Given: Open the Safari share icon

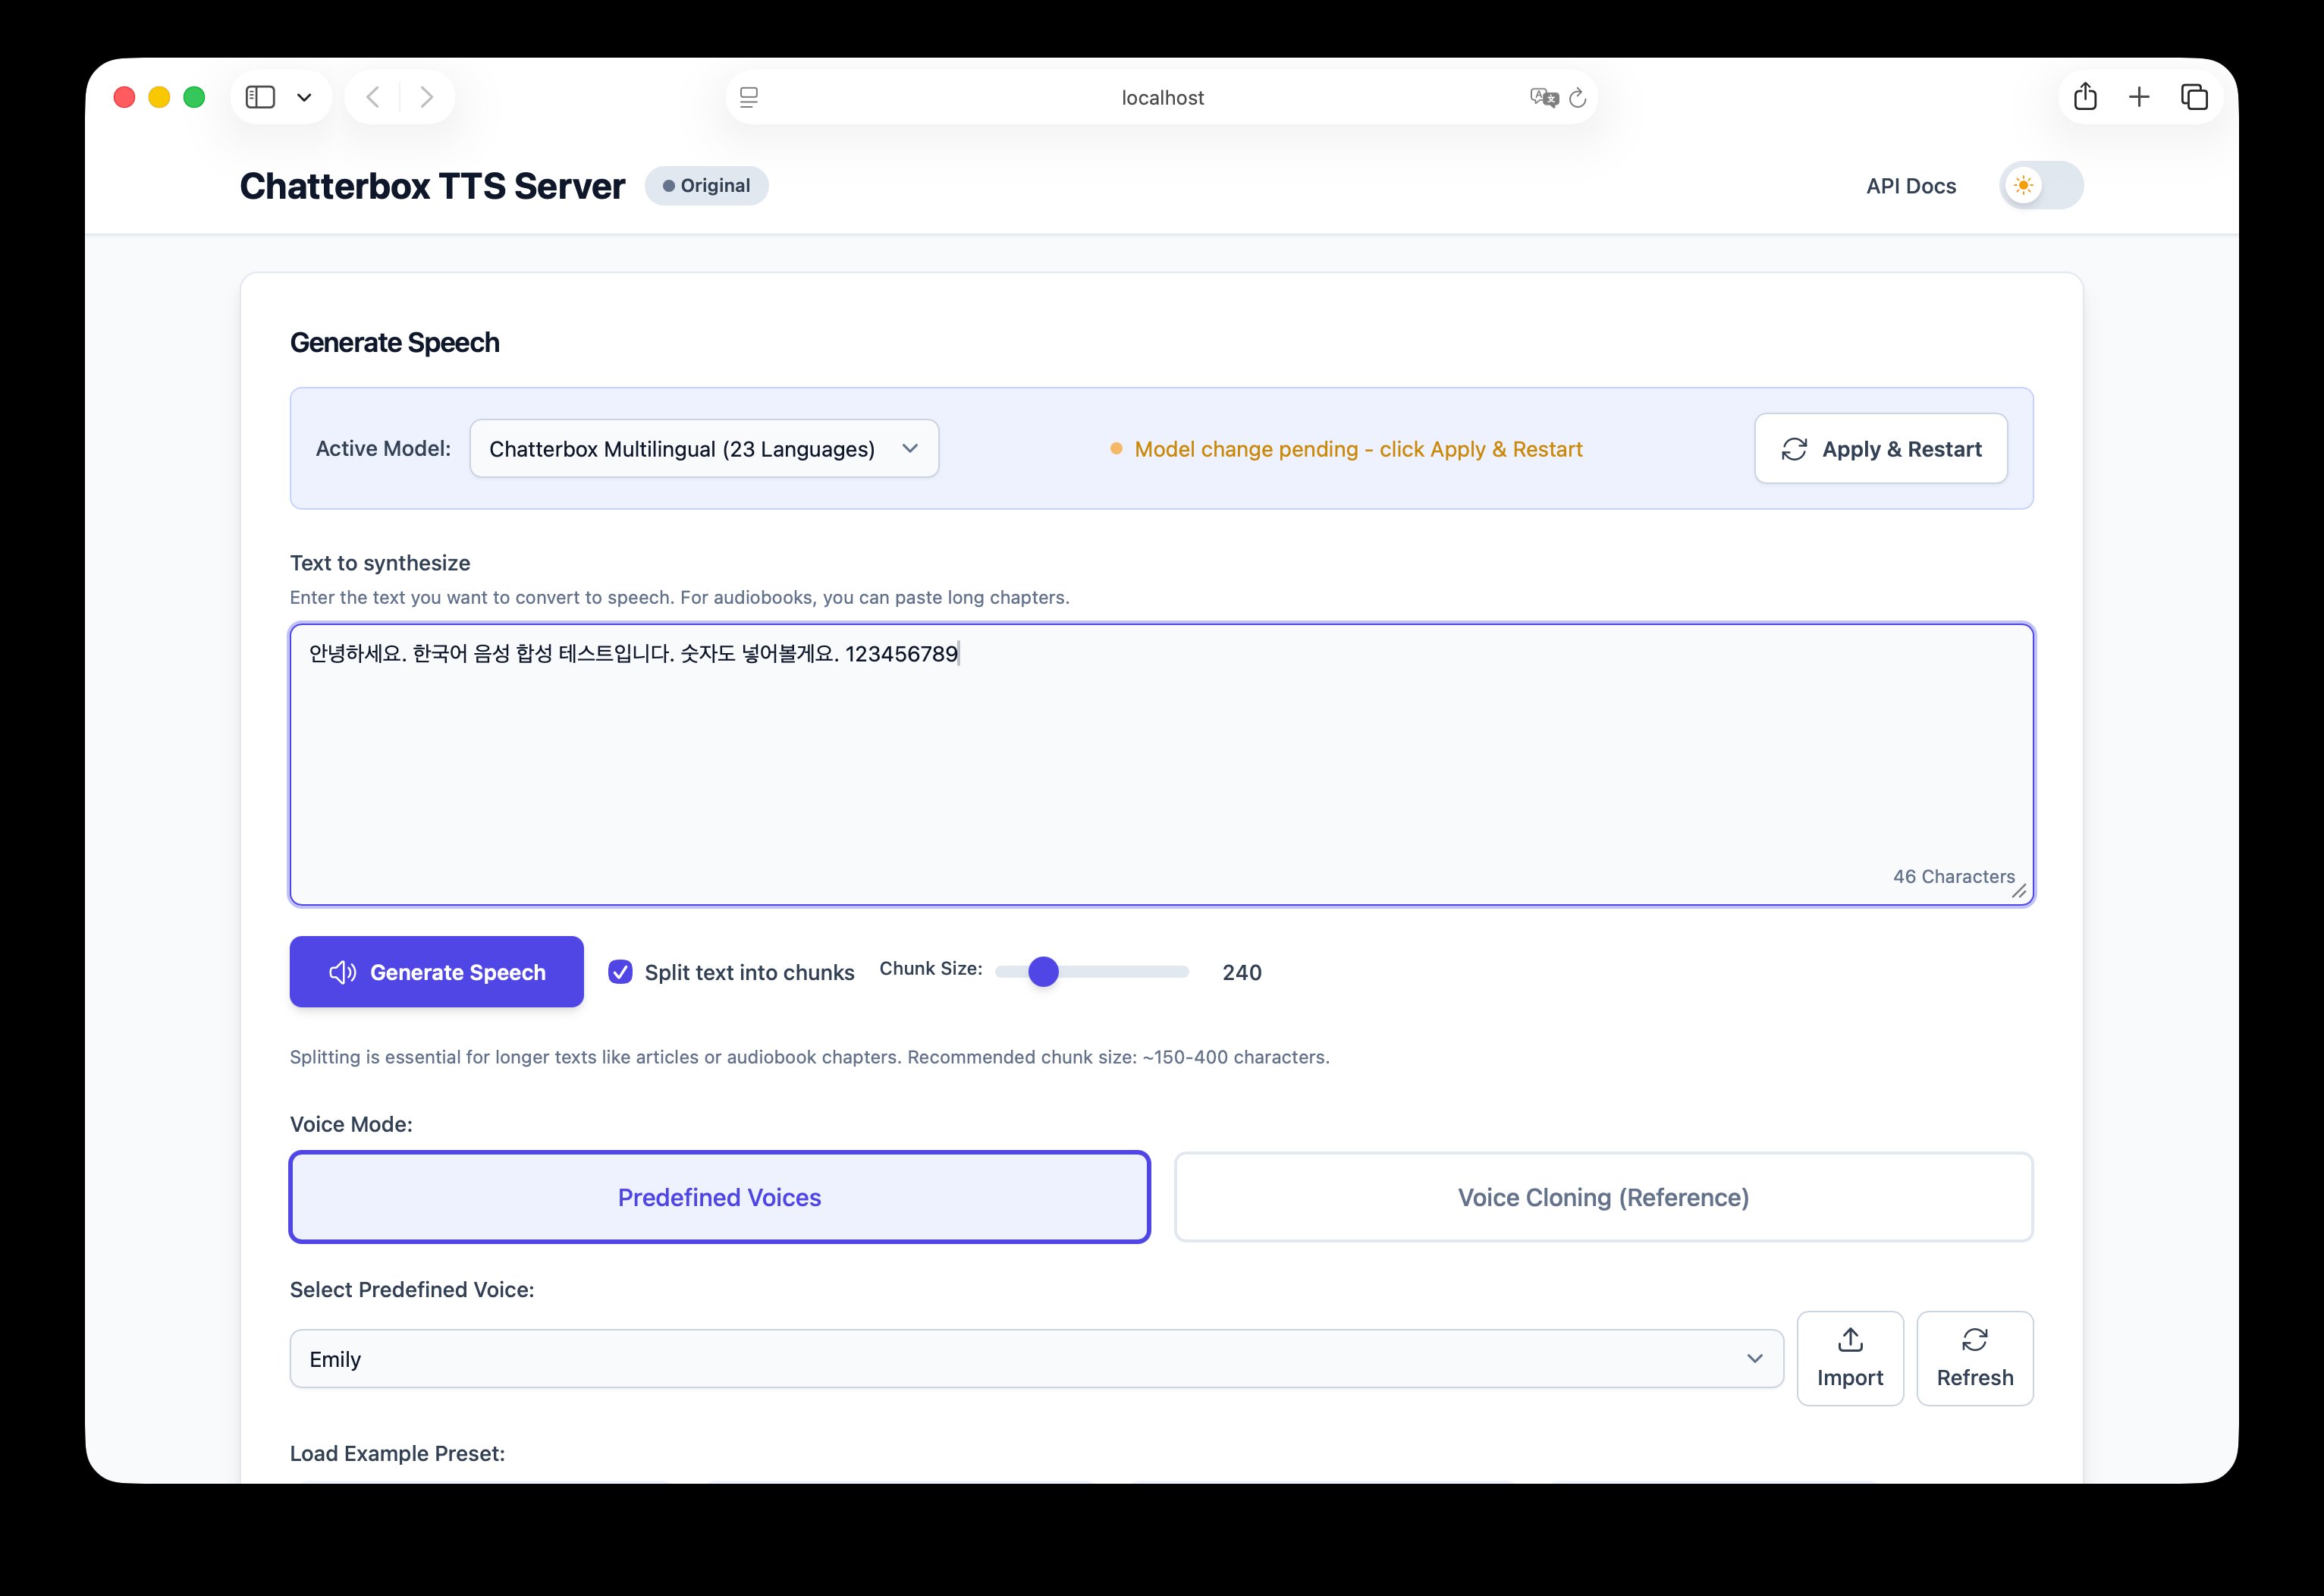Looking at the screenshot, I should tap(2085, 96).
